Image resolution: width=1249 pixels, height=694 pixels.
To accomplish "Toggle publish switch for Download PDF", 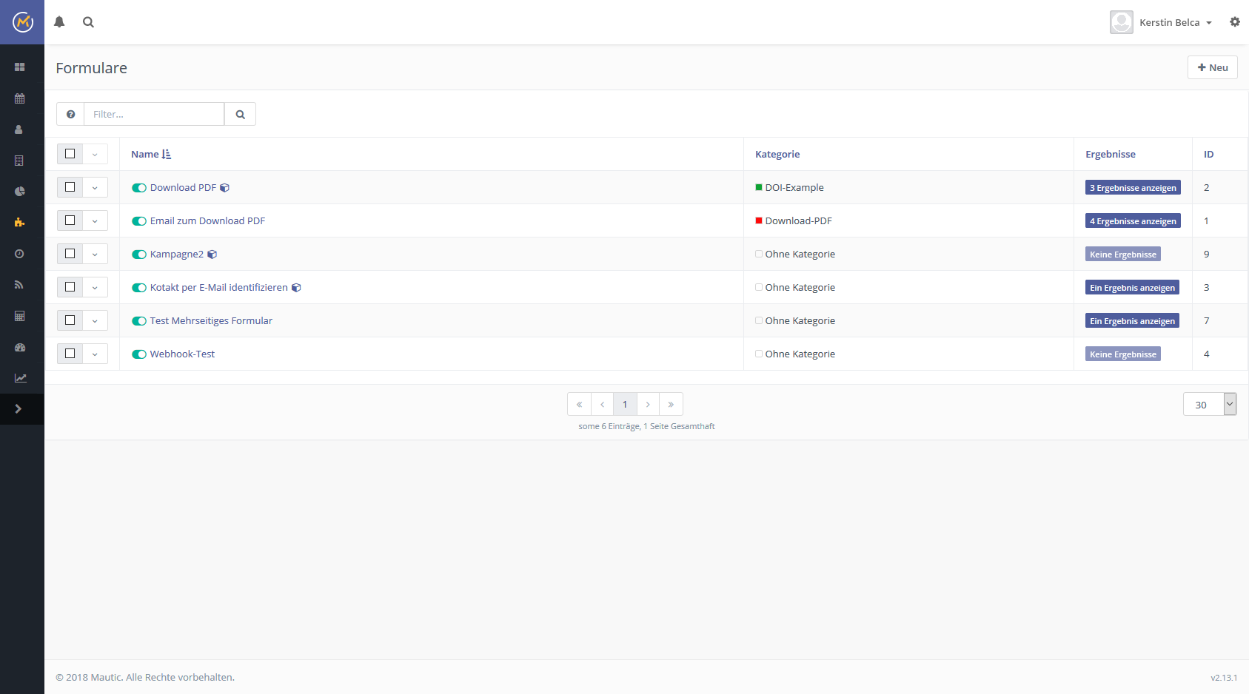I will click(x=139, y=188).
